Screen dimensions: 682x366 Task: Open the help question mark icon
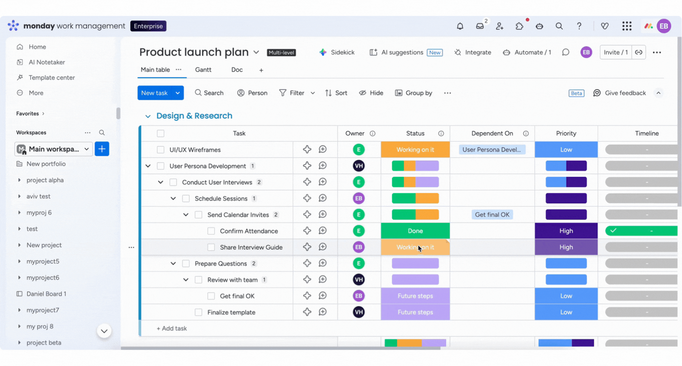click(x=579, y=26)
